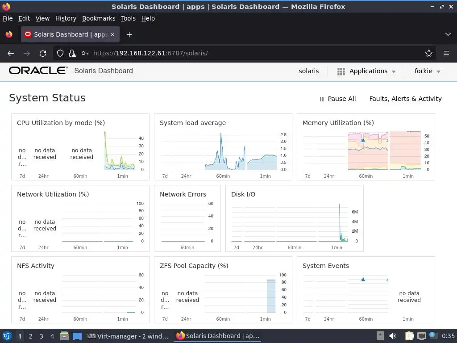Screen dimensions: 457x343
Task: Open the Help menu
Action: 148,18
